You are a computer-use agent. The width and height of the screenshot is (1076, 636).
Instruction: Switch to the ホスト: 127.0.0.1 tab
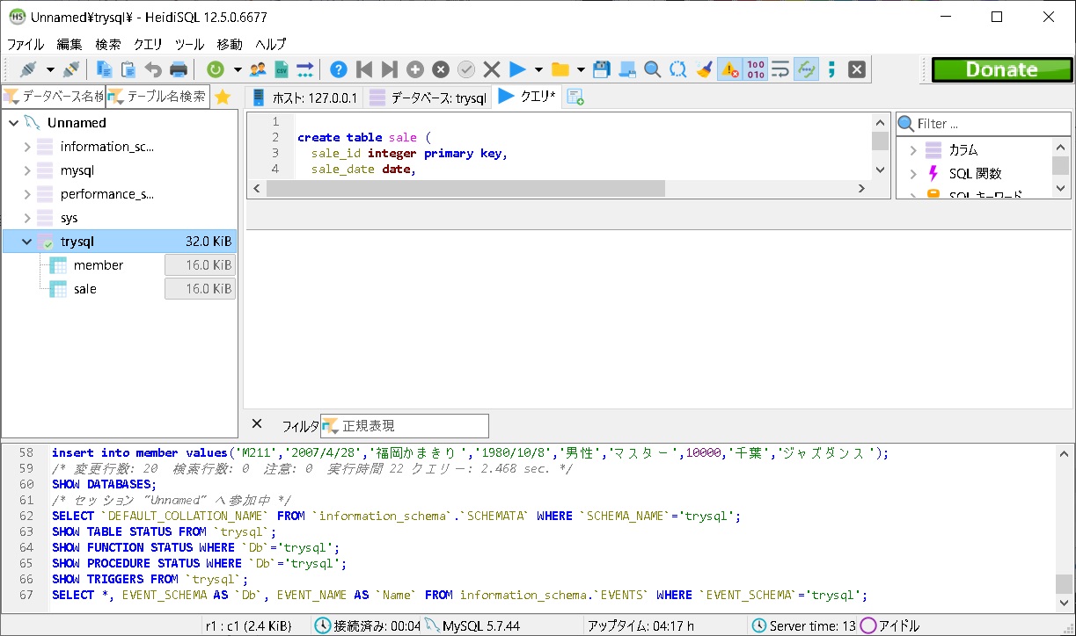point(304,98)
